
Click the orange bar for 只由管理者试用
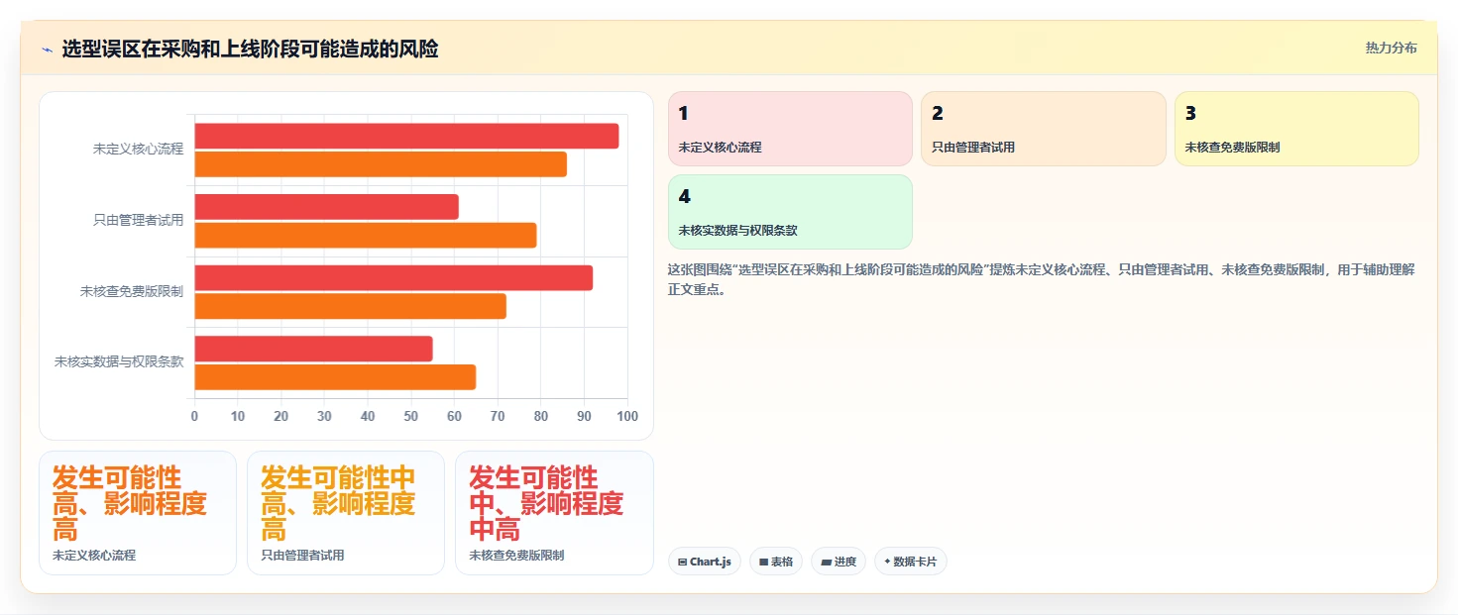tap(366, 236)
